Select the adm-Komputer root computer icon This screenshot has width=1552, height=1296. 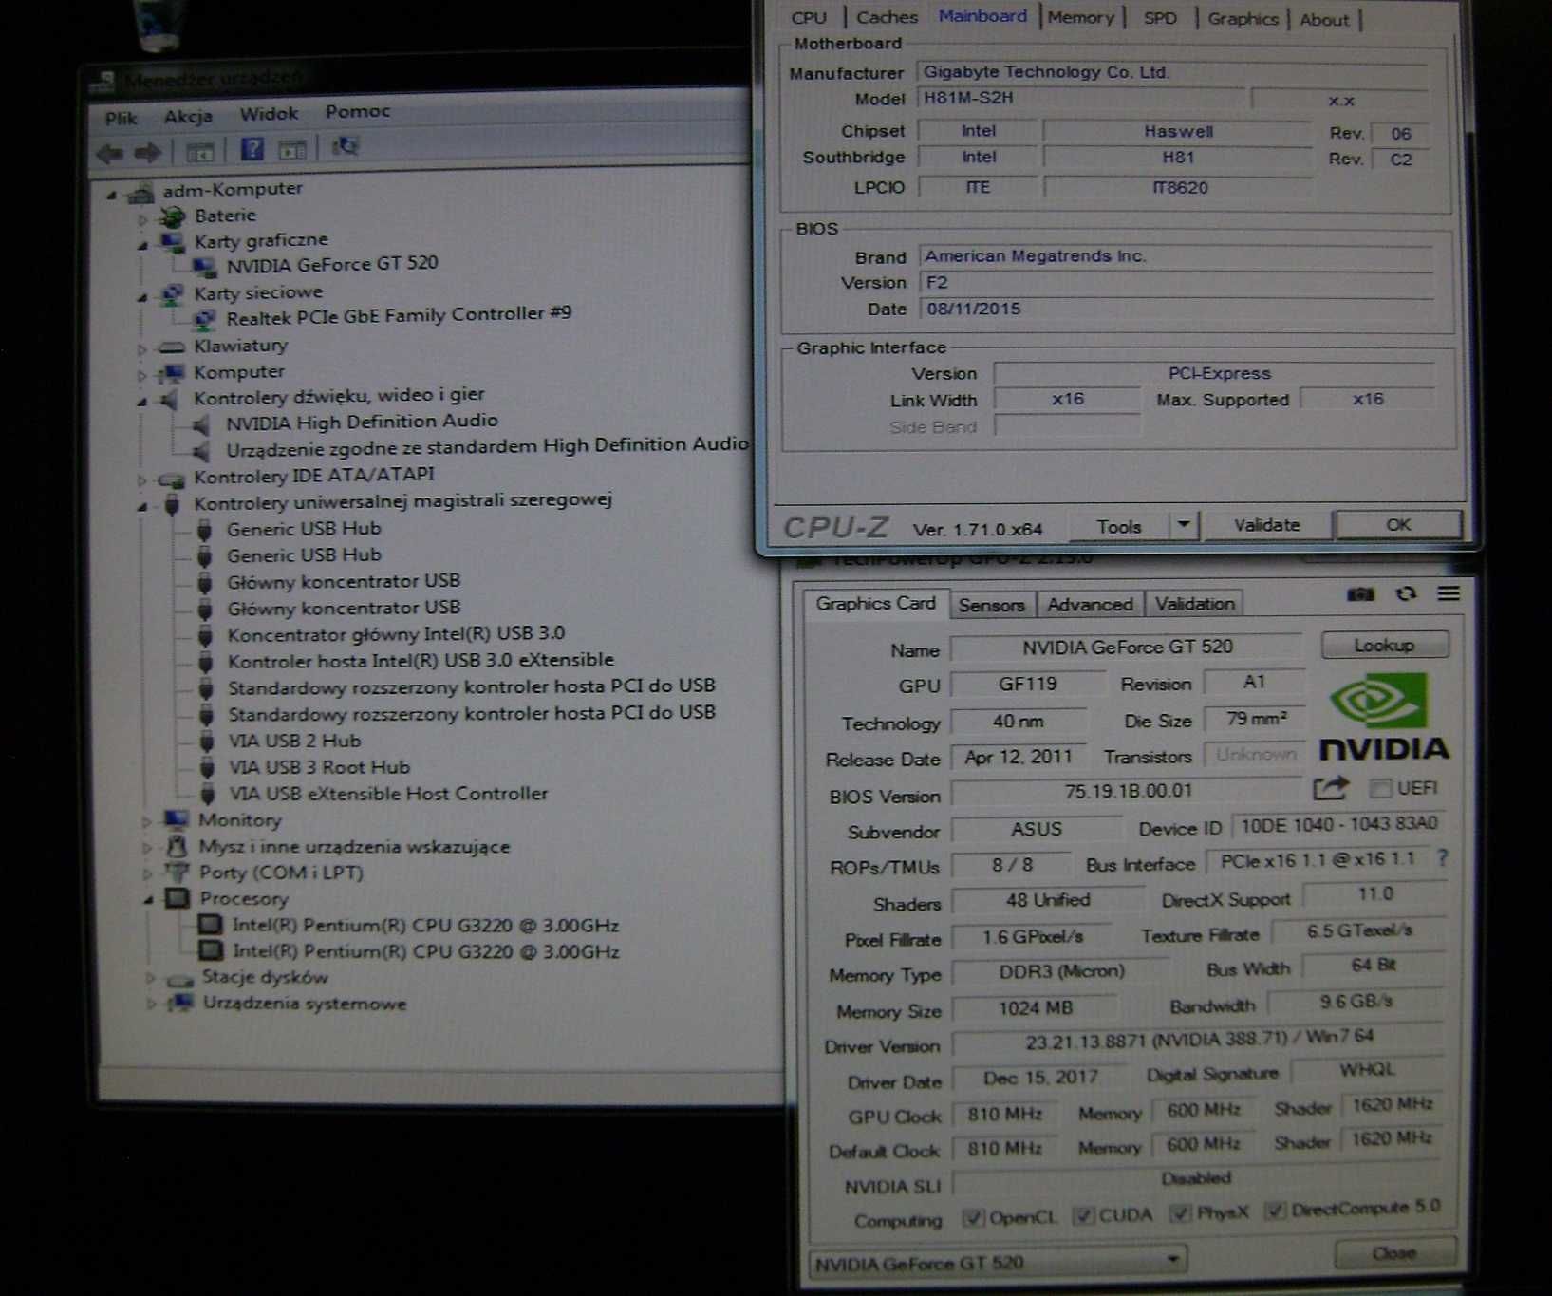point(140,193)
